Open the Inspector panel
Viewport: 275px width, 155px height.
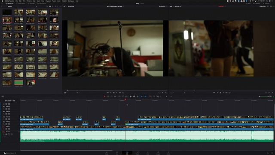point(266,3)
